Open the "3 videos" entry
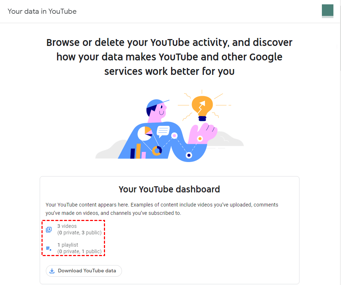 coord(67,226)
